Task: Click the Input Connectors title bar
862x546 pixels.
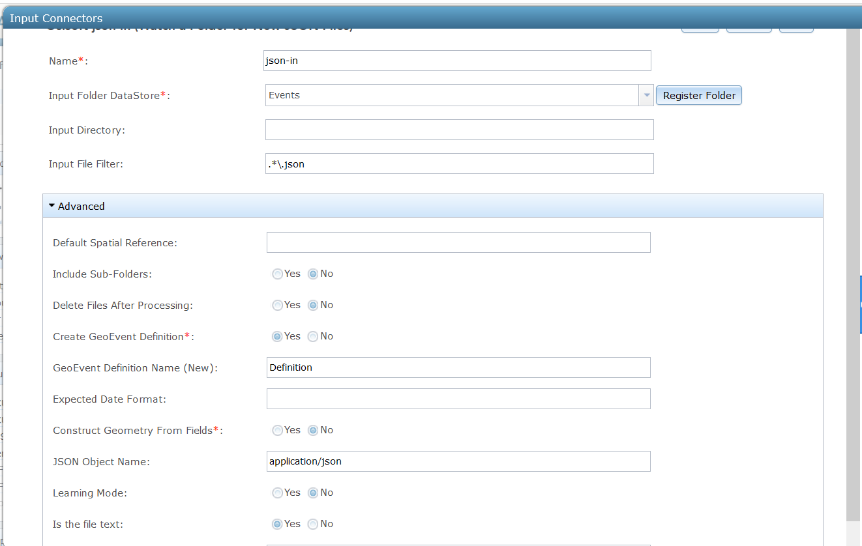Action: click(x=431, y=18)
